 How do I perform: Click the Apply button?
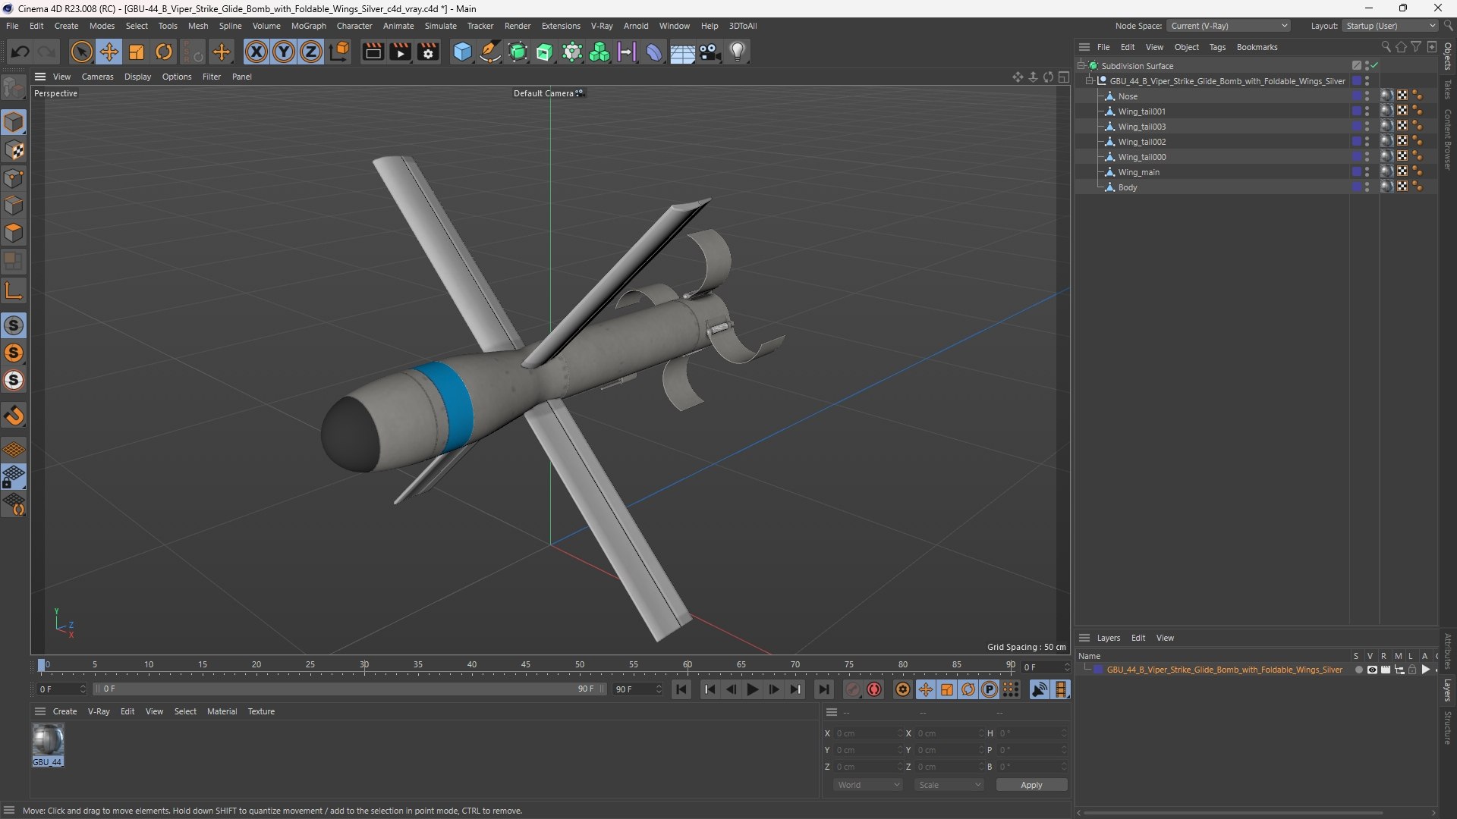pos(1031,785)
